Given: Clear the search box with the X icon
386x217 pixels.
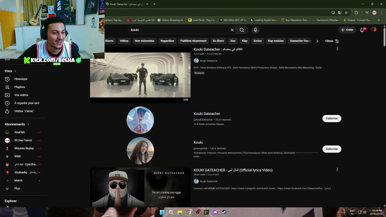Looking at the screenshot, I should [x=232, y=30].
